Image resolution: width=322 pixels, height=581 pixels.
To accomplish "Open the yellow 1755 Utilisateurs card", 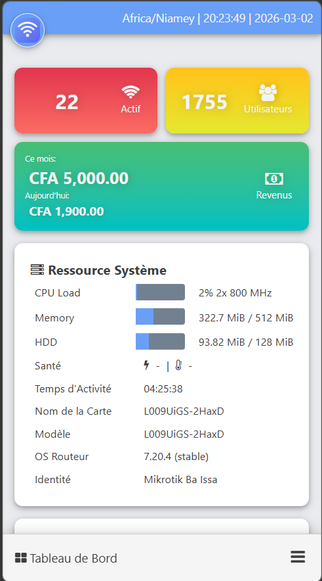I will point(237,101).
